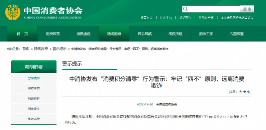Set font size to 小
Image resolution: width=266 pixels, height=130 pixels.
click(x=248, y=92)
